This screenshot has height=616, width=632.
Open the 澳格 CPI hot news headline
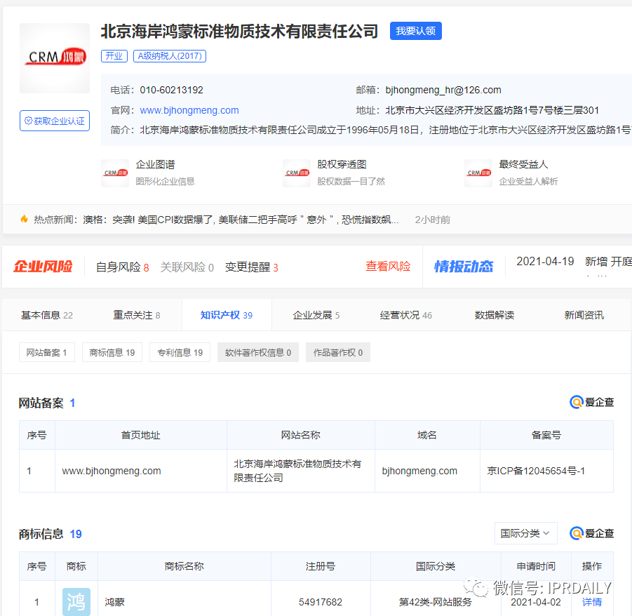tap(241, 220)
